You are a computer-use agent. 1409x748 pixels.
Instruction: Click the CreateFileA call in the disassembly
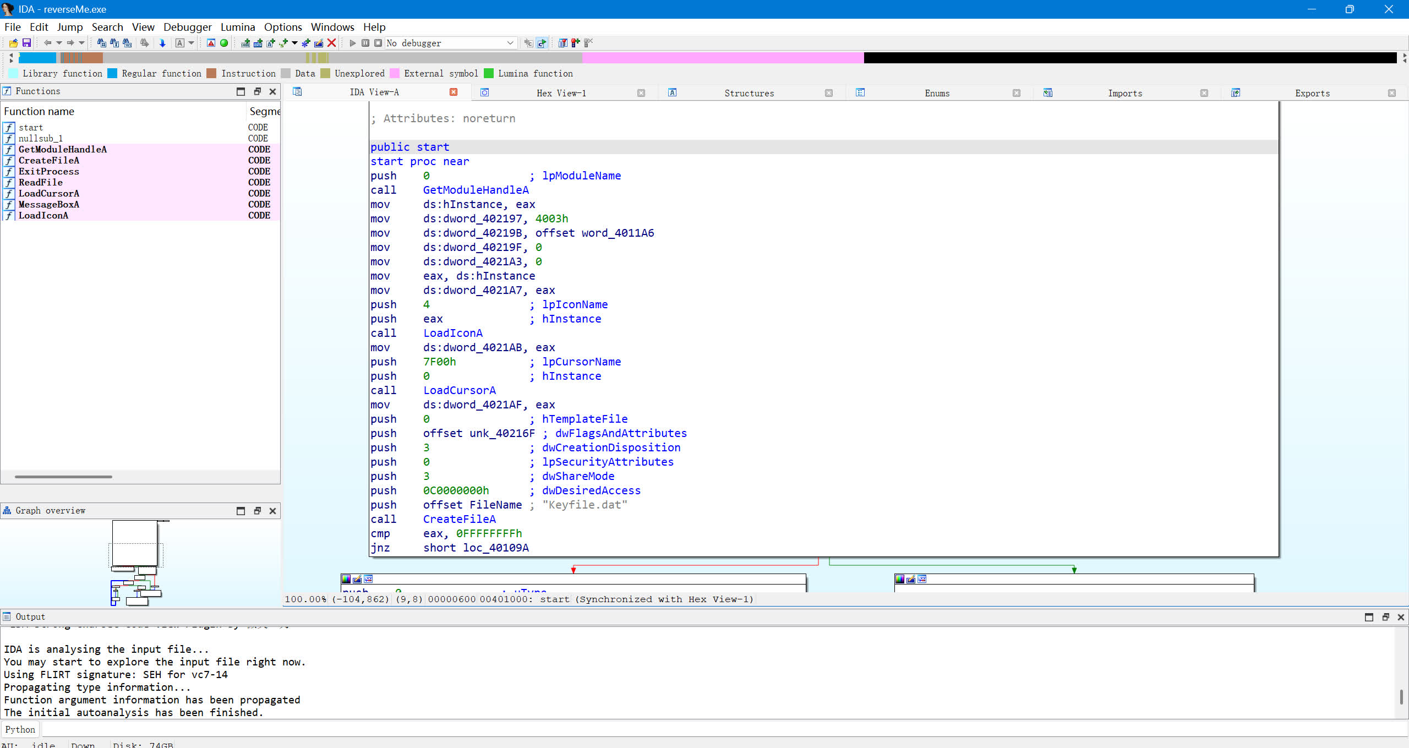point(459,519)
